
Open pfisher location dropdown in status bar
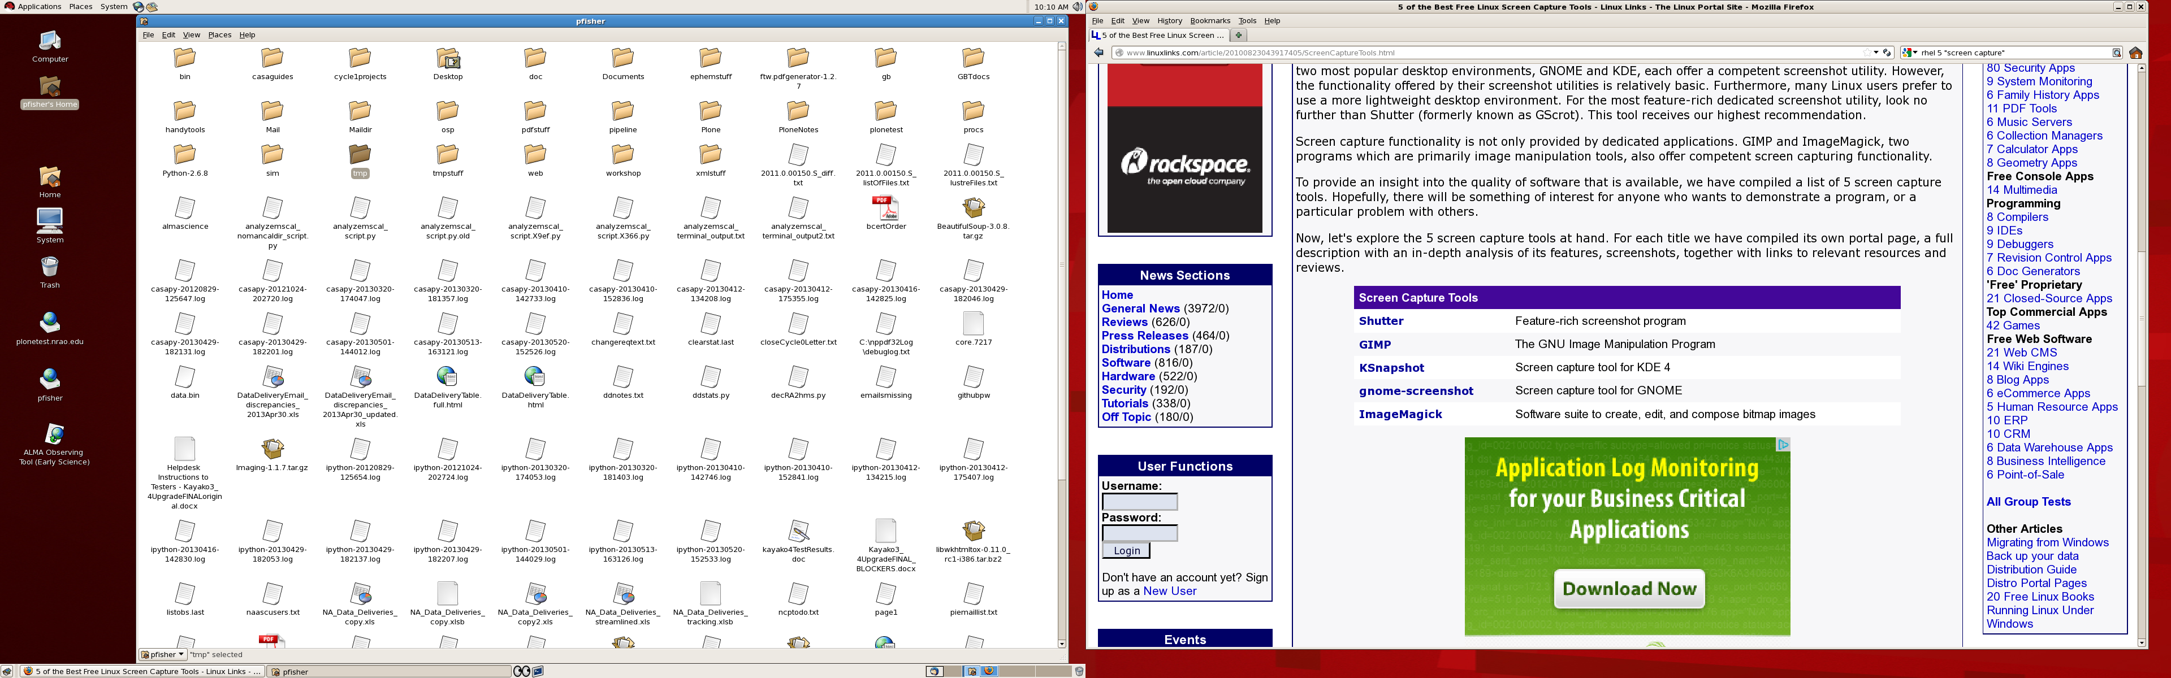(163, 654)
